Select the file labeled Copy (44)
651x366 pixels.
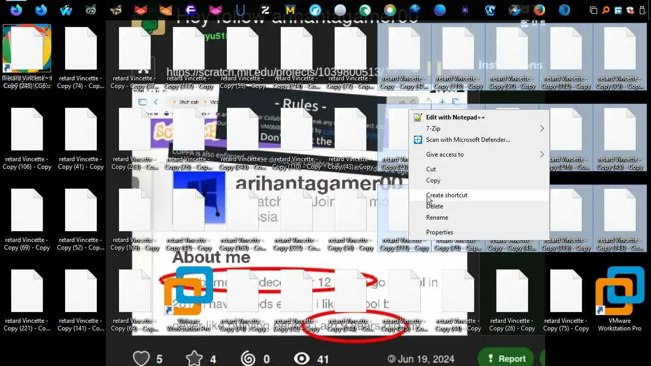pos(458,300)
